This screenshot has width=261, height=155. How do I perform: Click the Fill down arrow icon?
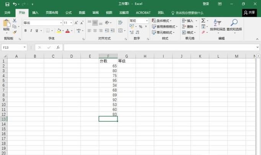point(203,26)
